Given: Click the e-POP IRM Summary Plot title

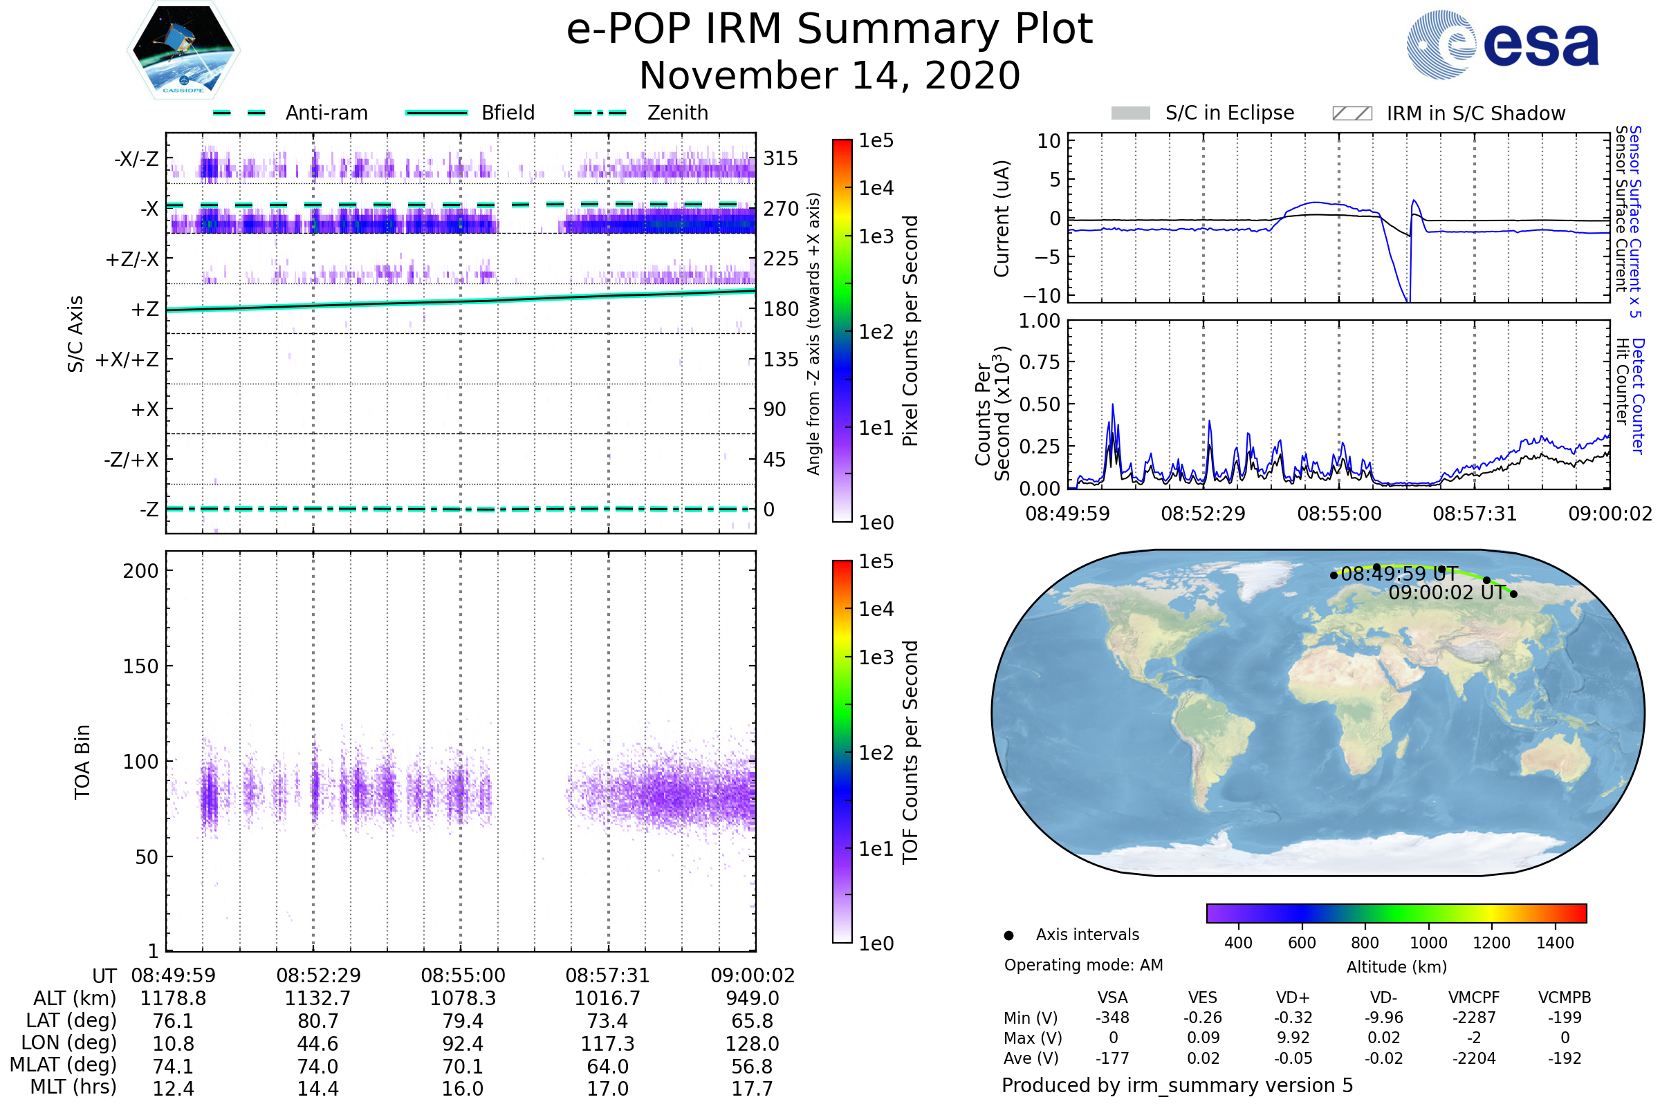Looking at the screenshot, I should click(x=829, y=30).
